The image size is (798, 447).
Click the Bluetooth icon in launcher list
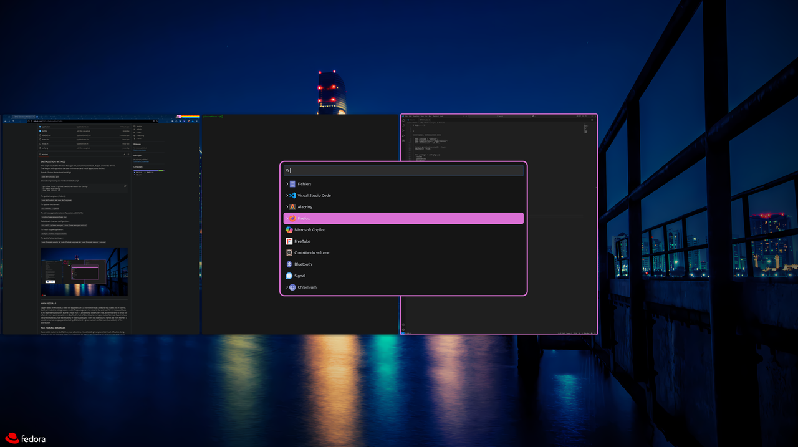(289, 264)
